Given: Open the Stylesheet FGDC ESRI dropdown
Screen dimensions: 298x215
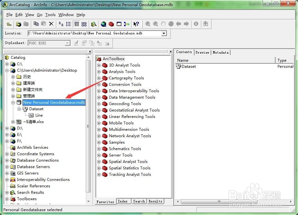Looking at the screenshot, I should [67, 43].
